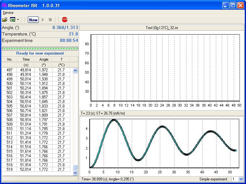Click the play experiment button
This screenshot has width=246, height=184.
pos(43,20)
